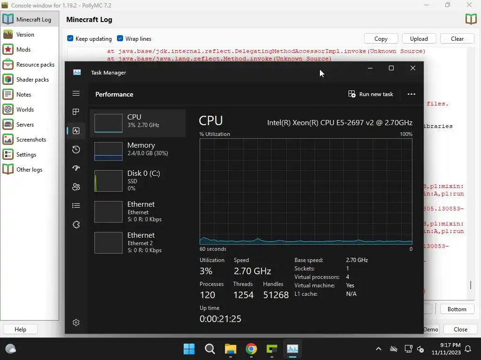481x360 pixels.
Task: Toggle Wrap lines checkbox
Action: [120, 38]
